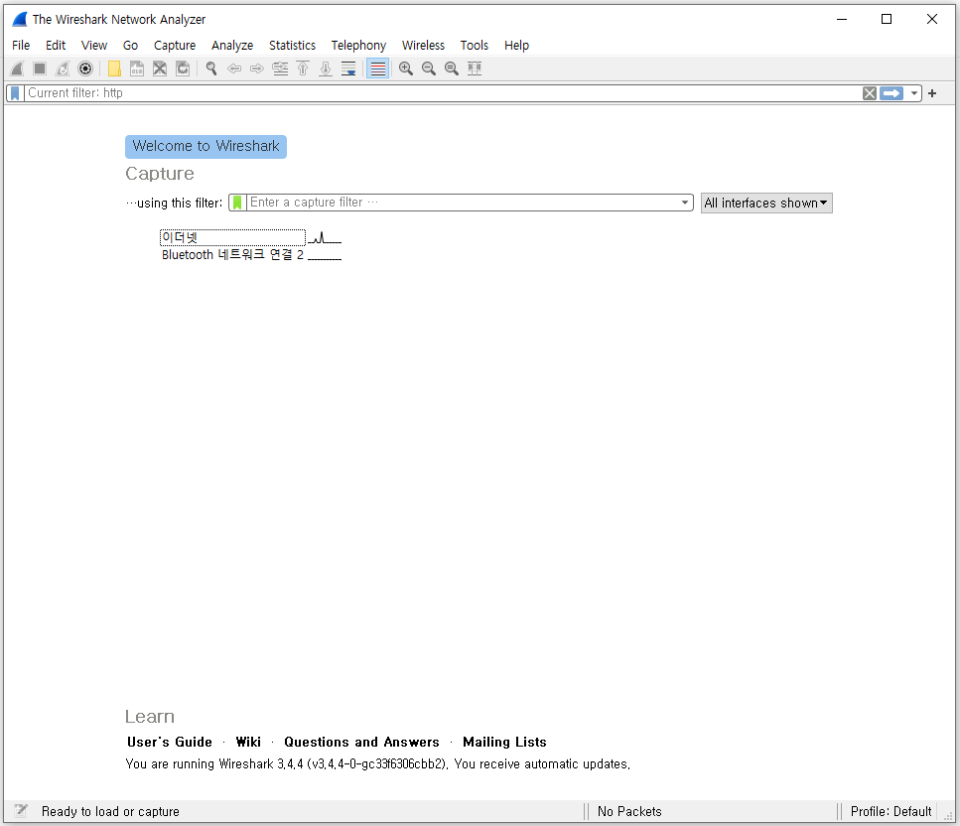The image size is (960, 826).
Task: Click Welcome to Wireshark banner
Action: pos(206,146)
